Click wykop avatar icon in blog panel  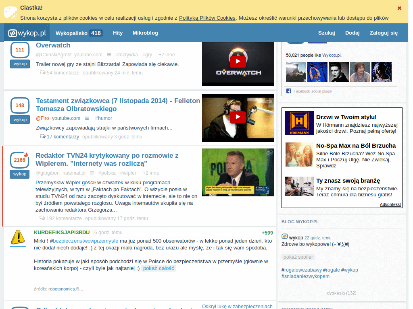284,236
